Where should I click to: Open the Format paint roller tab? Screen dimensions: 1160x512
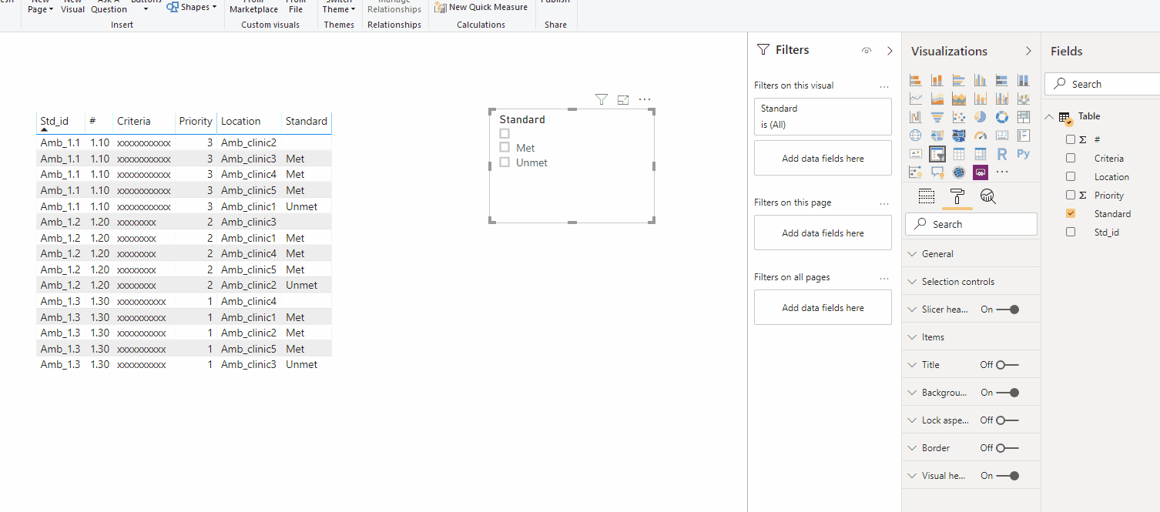pos(957,196)
